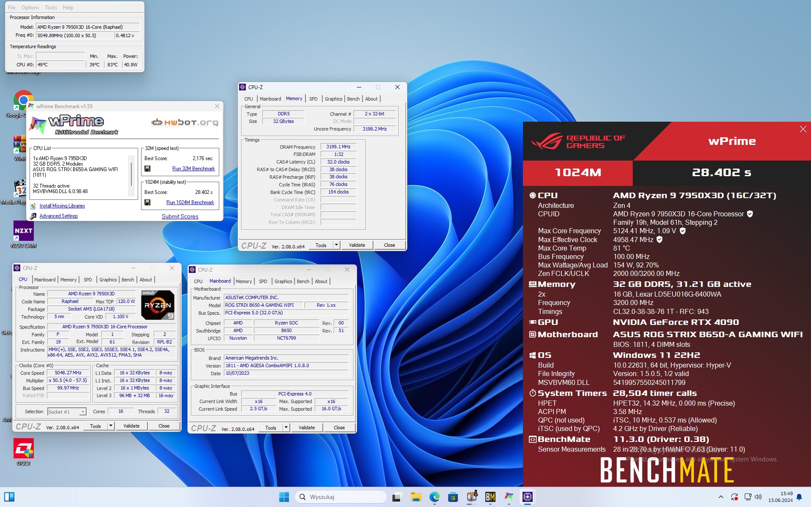Open File menu in Core Temp
The image size is (811, 507).
(12, 8)
